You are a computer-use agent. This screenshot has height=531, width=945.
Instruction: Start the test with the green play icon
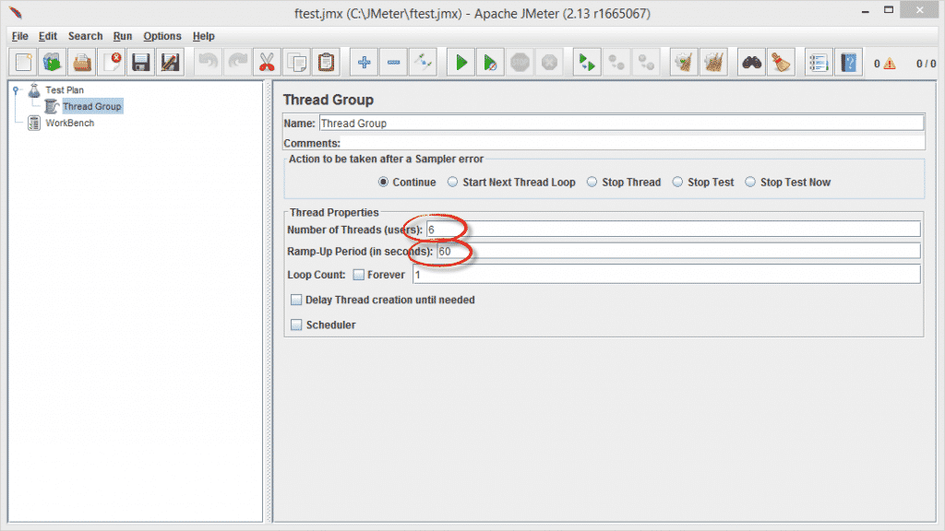[460, 62]
